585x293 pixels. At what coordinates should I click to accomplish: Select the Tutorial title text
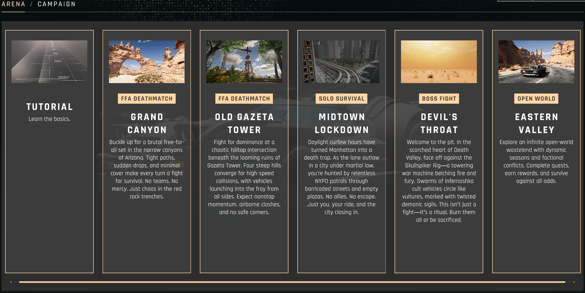point(49,107)
